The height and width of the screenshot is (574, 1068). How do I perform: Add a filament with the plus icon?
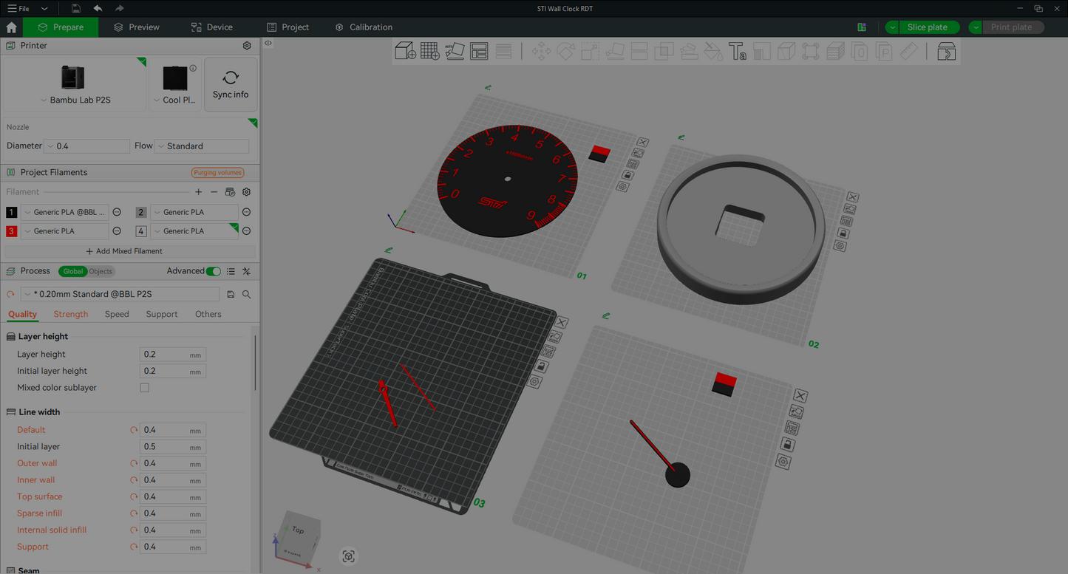point(199,192)
